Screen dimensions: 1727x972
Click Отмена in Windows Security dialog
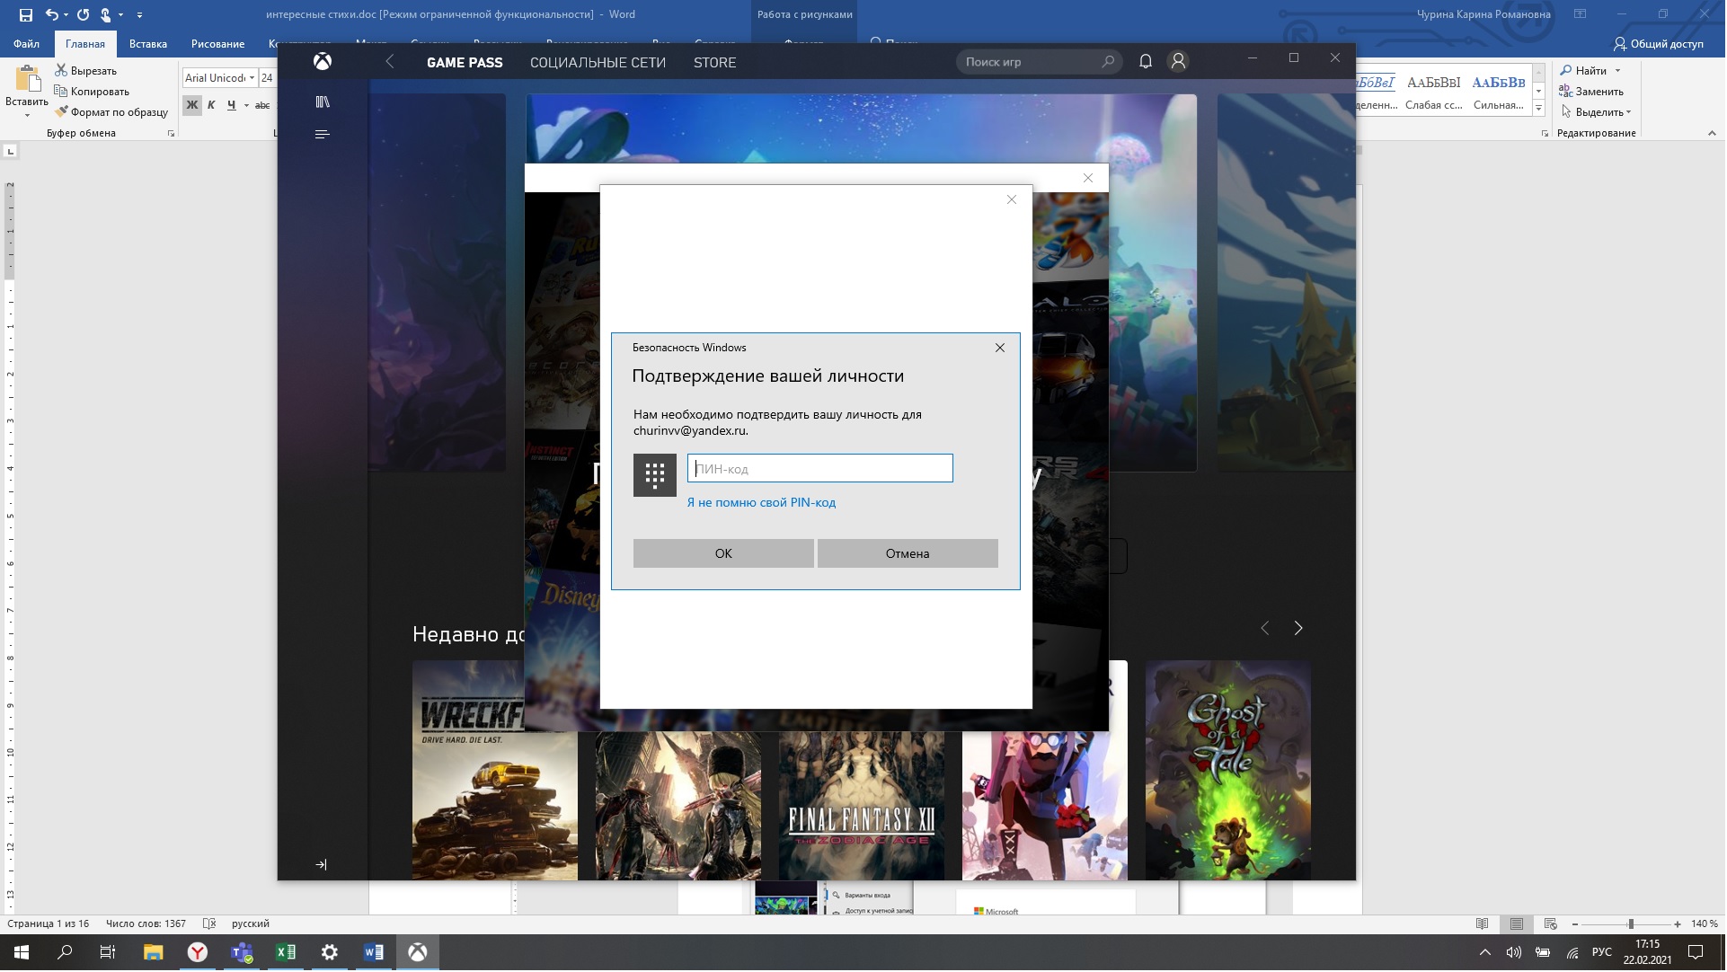908,554
